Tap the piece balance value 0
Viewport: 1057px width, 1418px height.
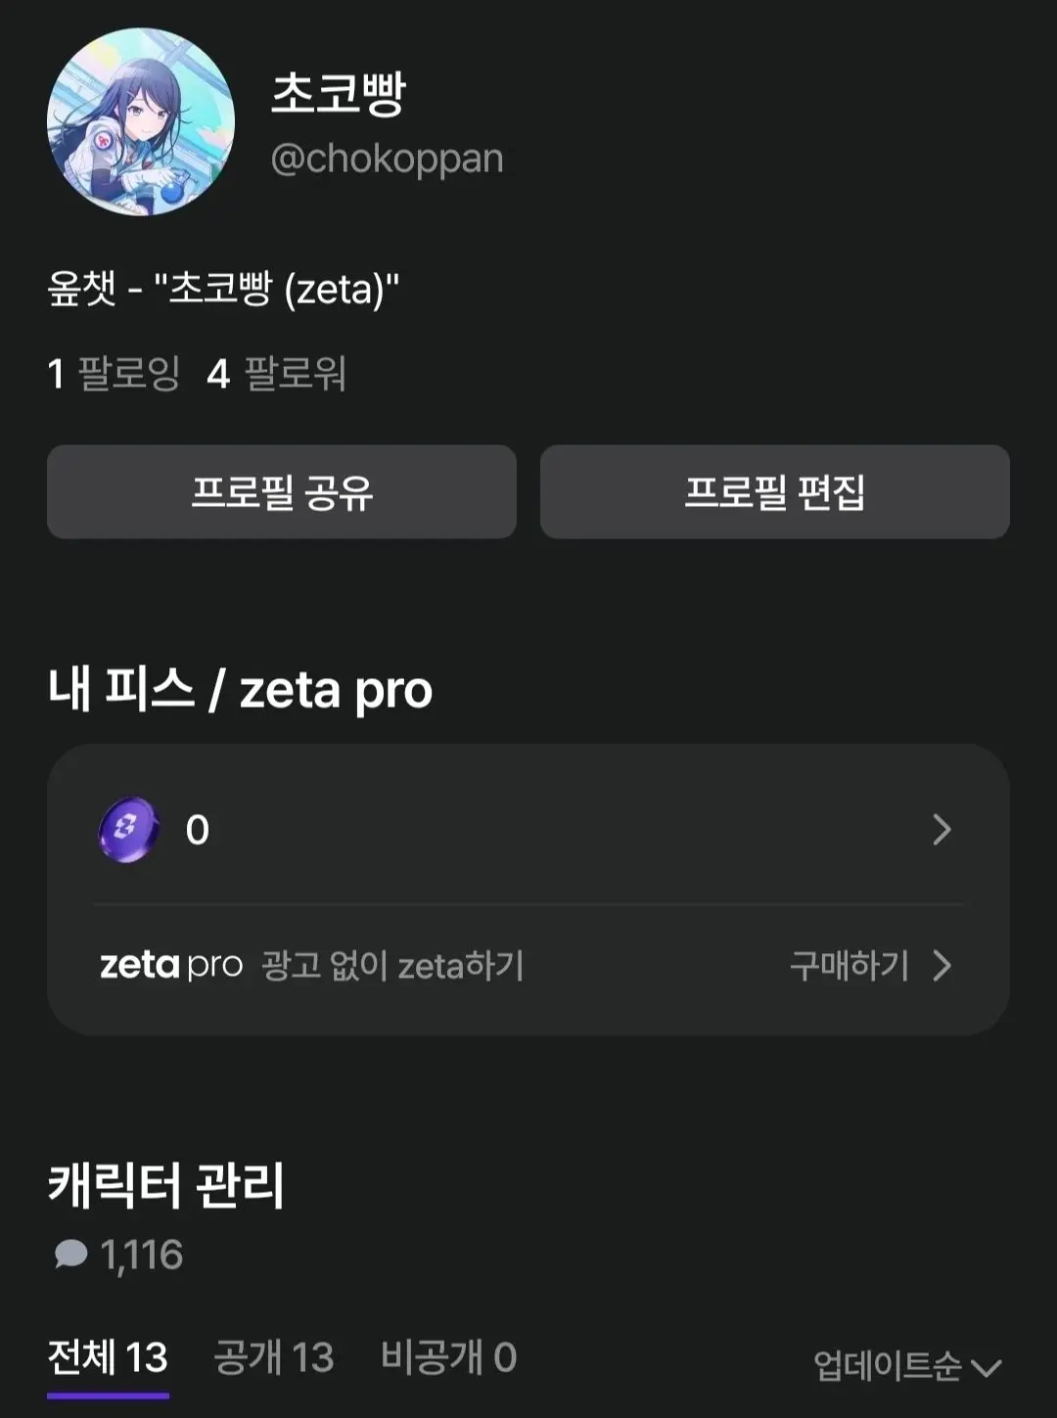click(198, 830)
